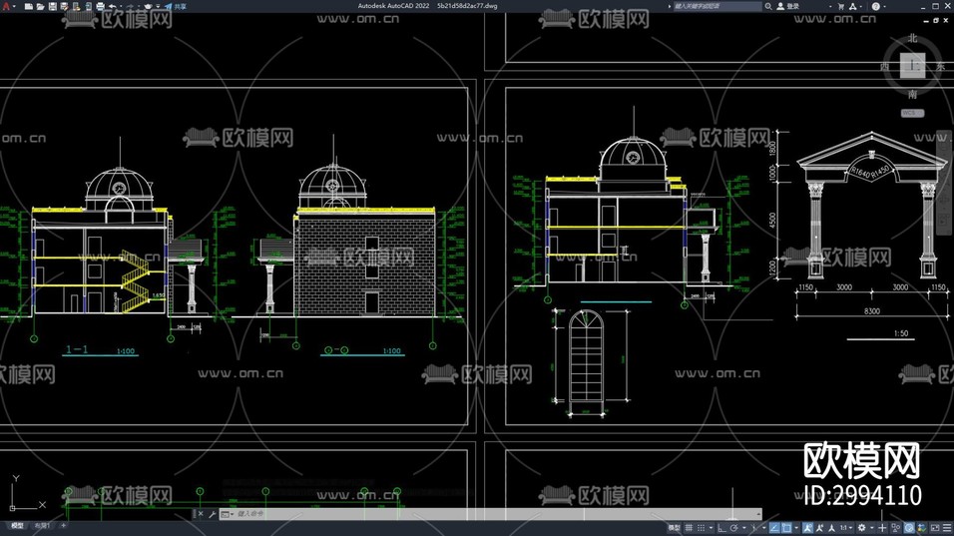Click the hardware acceleration icon
This screenshot has height=536, width=954.
(909, 528)
